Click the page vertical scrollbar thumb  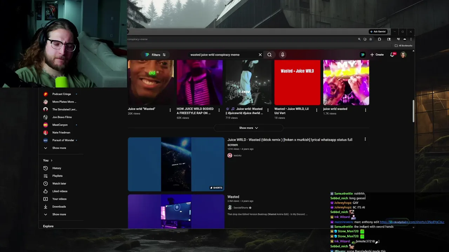tap(413, 111)
